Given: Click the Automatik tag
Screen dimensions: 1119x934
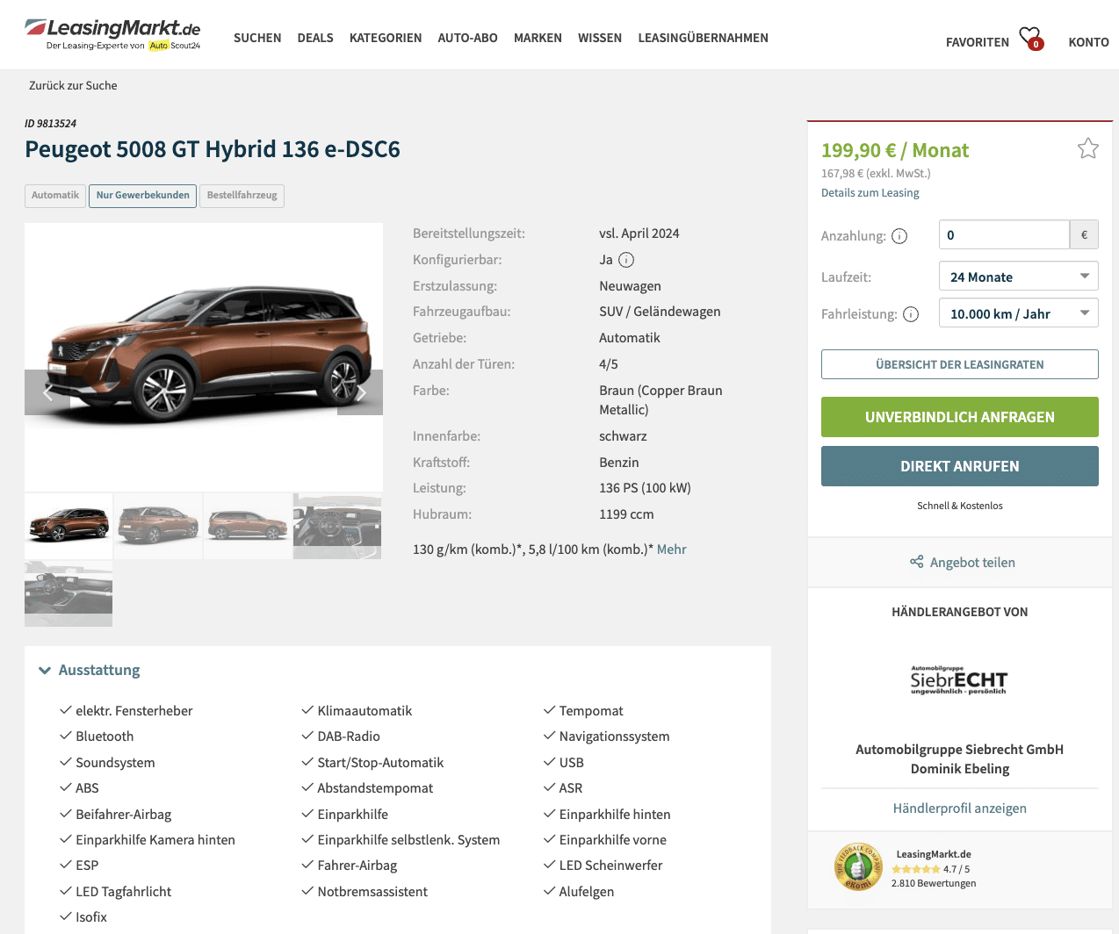Looking at the screenshot, I should point(55,196).
